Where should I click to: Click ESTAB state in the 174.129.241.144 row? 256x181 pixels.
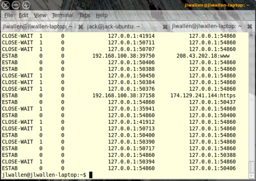10,96
